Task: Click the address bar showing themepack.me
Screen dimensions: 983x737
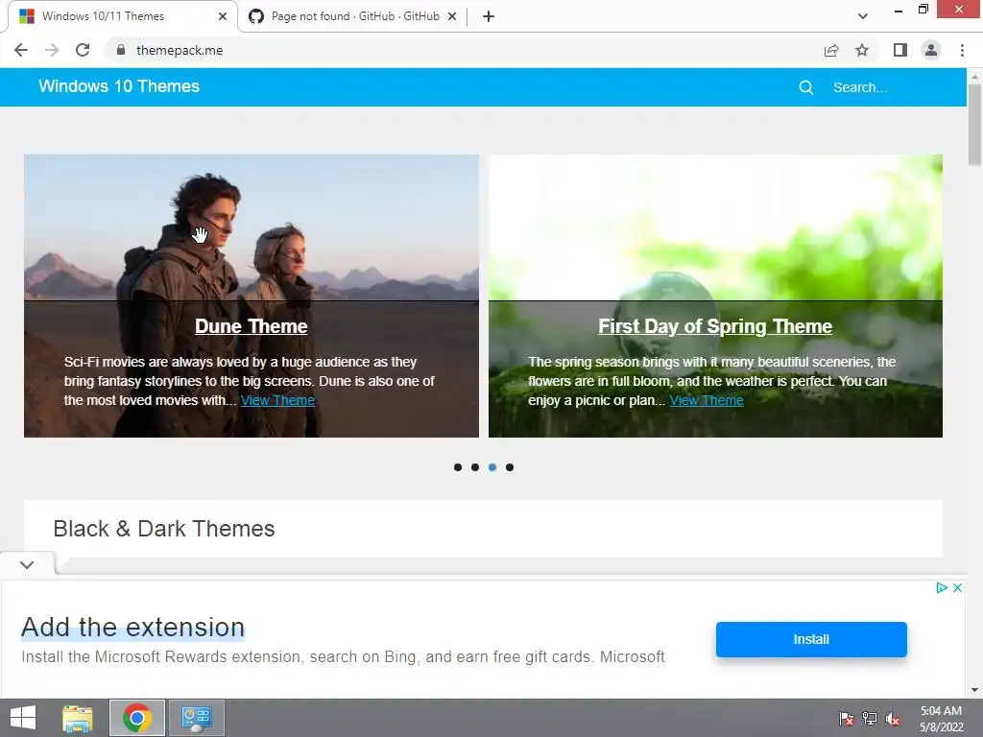Action: click(464, 50)
